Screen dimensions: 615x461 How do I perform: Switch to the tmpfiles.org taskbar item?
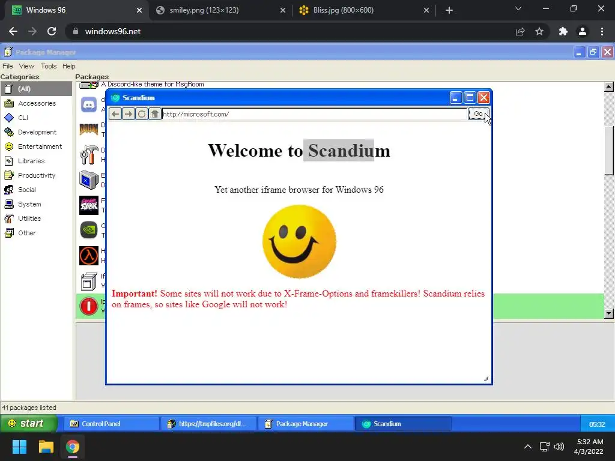coord(208,424)
